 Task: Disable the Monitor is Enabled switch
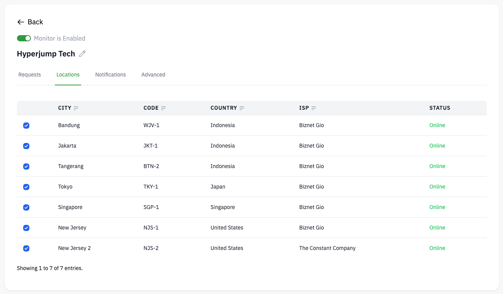tap(24, 38)
